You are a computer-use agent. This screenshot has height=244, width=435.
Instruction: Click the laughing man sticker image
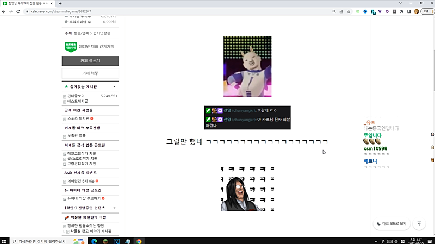tap(247, 188)
